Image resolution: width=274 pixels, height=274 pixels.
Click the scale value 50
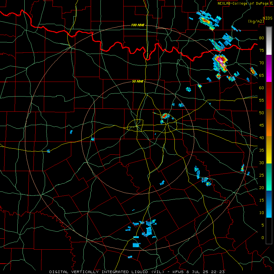point(262,113)
